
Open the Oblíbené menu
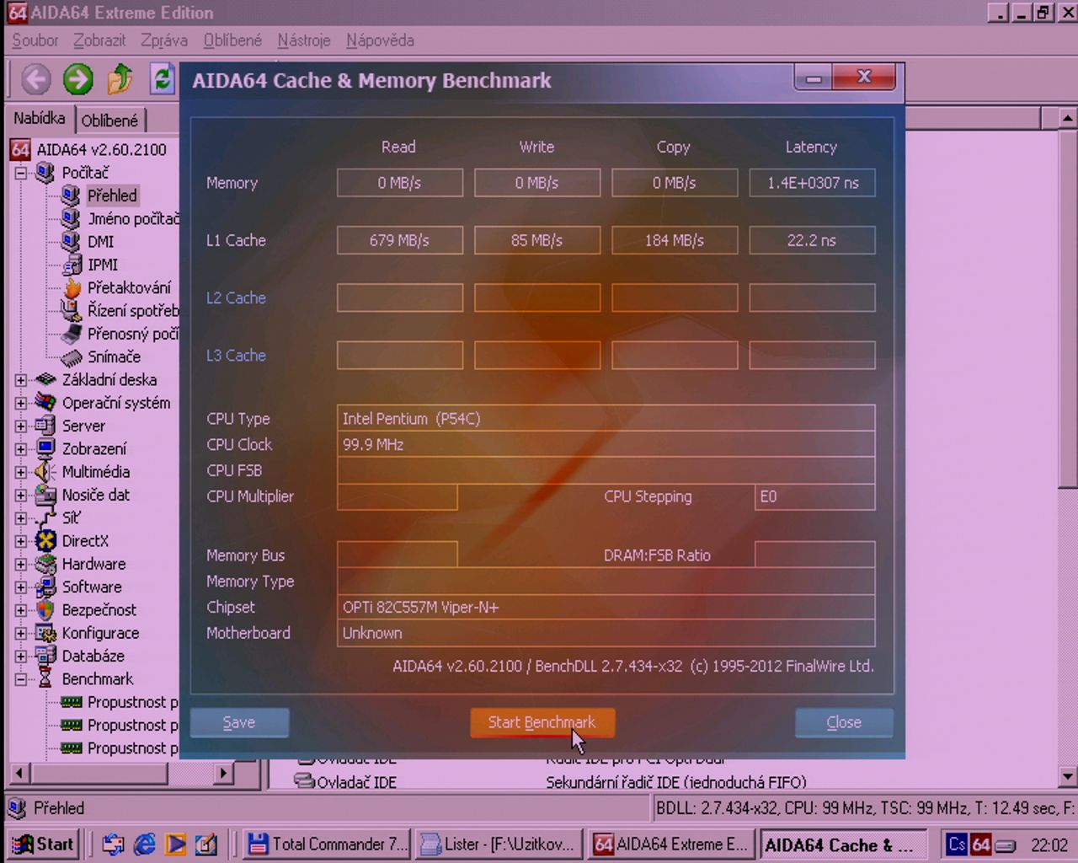(232, 40)
